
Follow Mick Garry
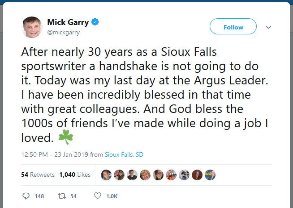233,27
